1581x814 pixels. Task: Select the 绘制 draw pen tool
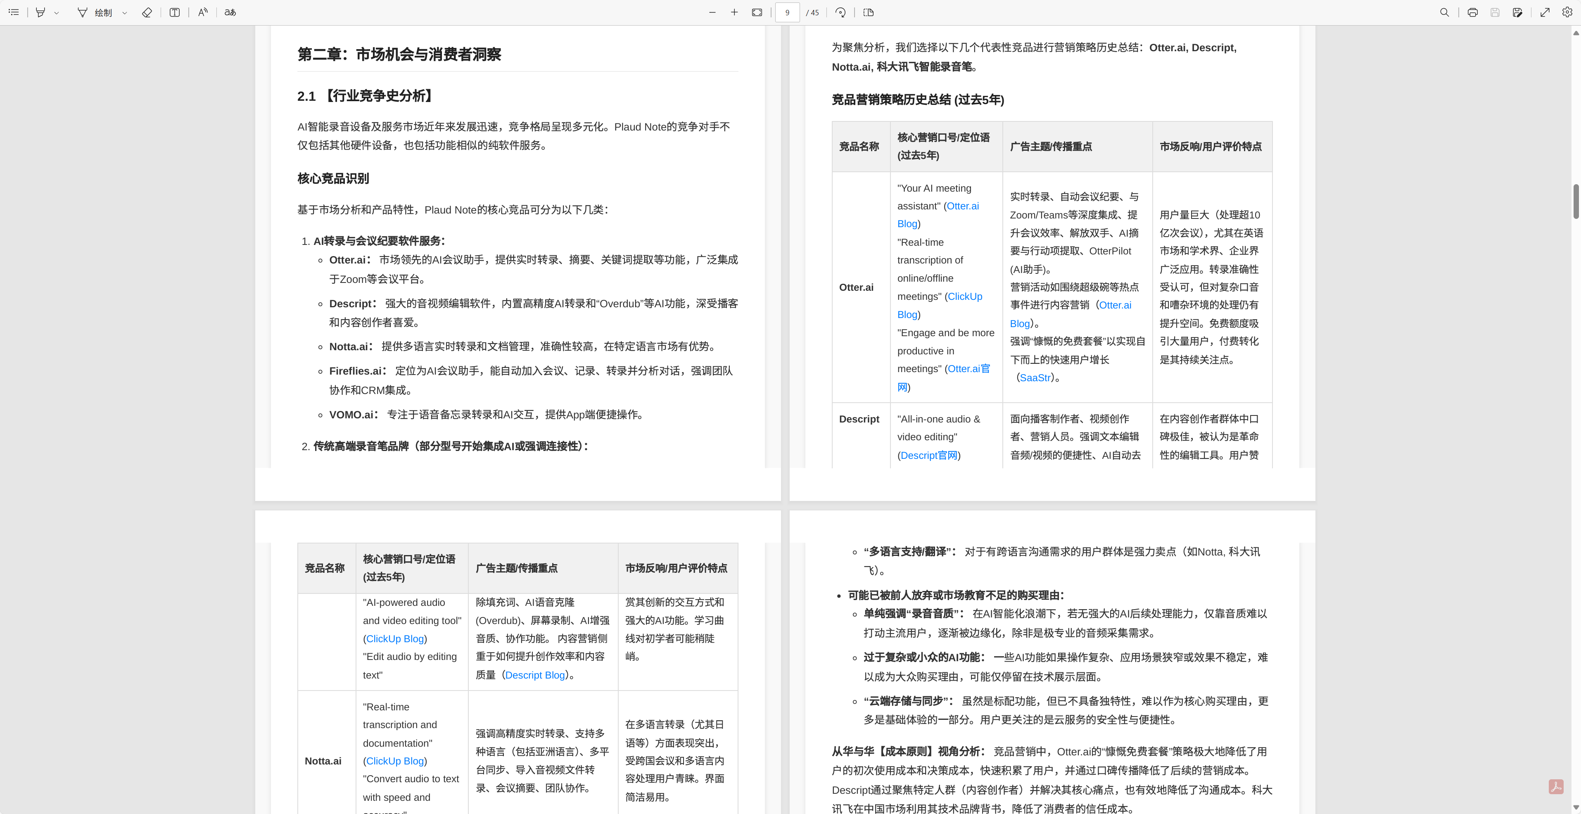point(82,12)
